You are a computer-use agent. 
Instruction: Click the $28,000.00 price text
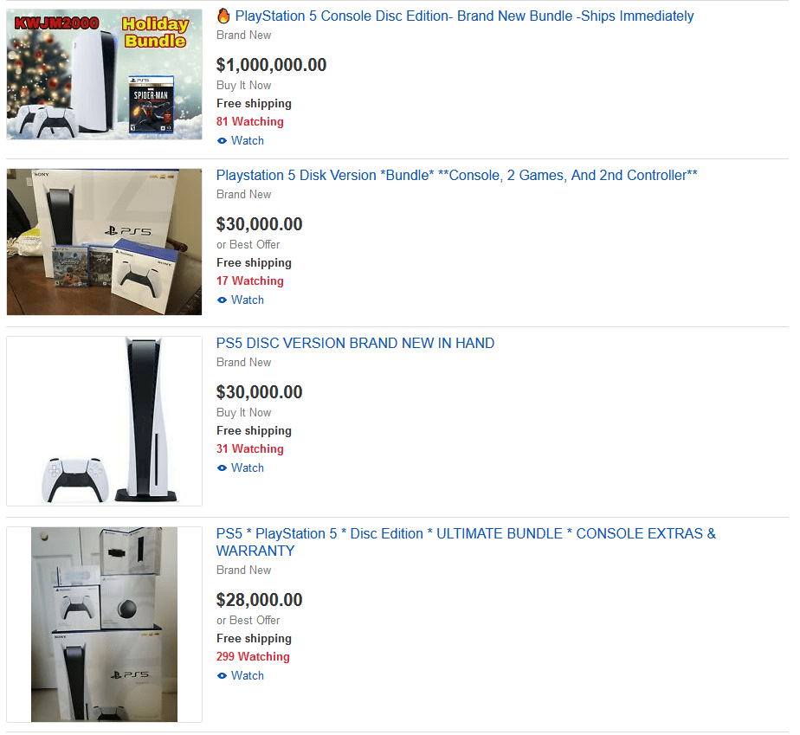tap(259, 600)
